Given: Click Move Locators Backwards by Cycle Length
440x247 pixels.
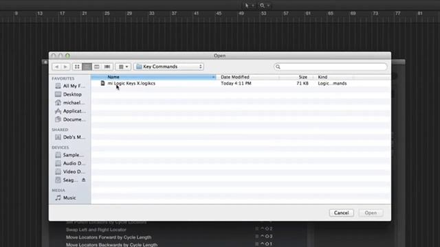Looking at the screenshot, I should [x=111, y=244].
